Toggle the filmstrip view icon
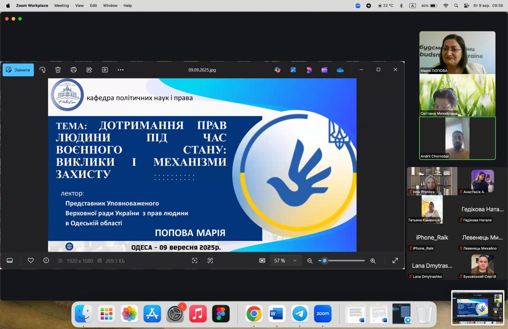The image size is (508, 329). (10, 260)
